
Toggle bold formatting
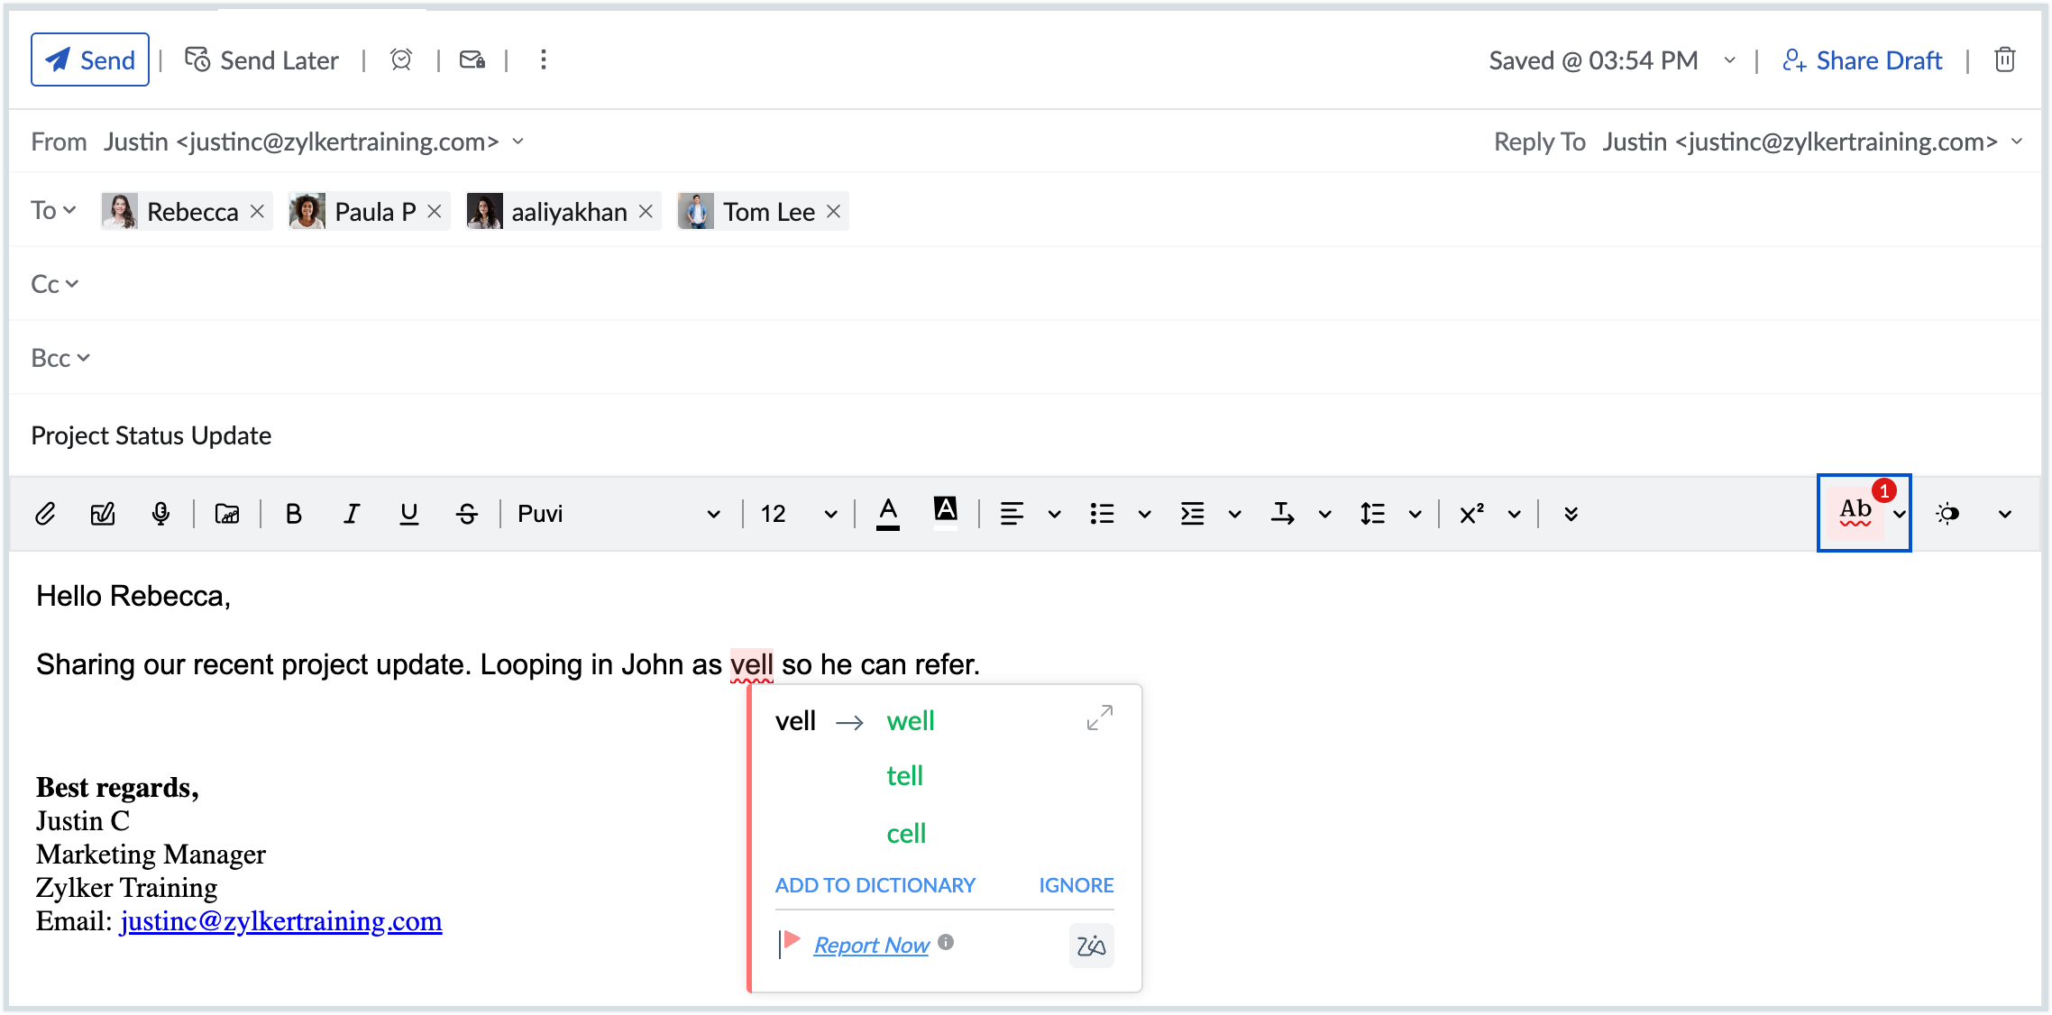(292, 513)
